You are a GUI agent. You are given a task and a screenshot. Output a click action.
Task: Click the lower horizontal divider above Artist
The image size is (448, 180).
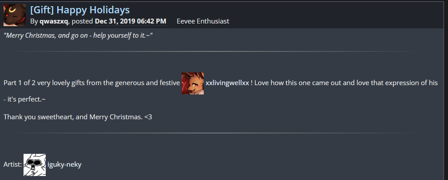(213, 133)
